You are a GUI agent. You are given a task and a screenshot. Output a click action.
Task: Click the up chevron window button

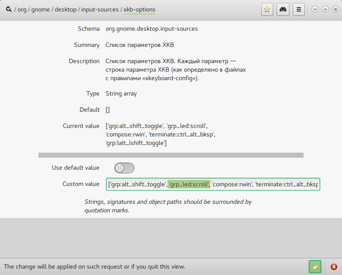point(325,9)
